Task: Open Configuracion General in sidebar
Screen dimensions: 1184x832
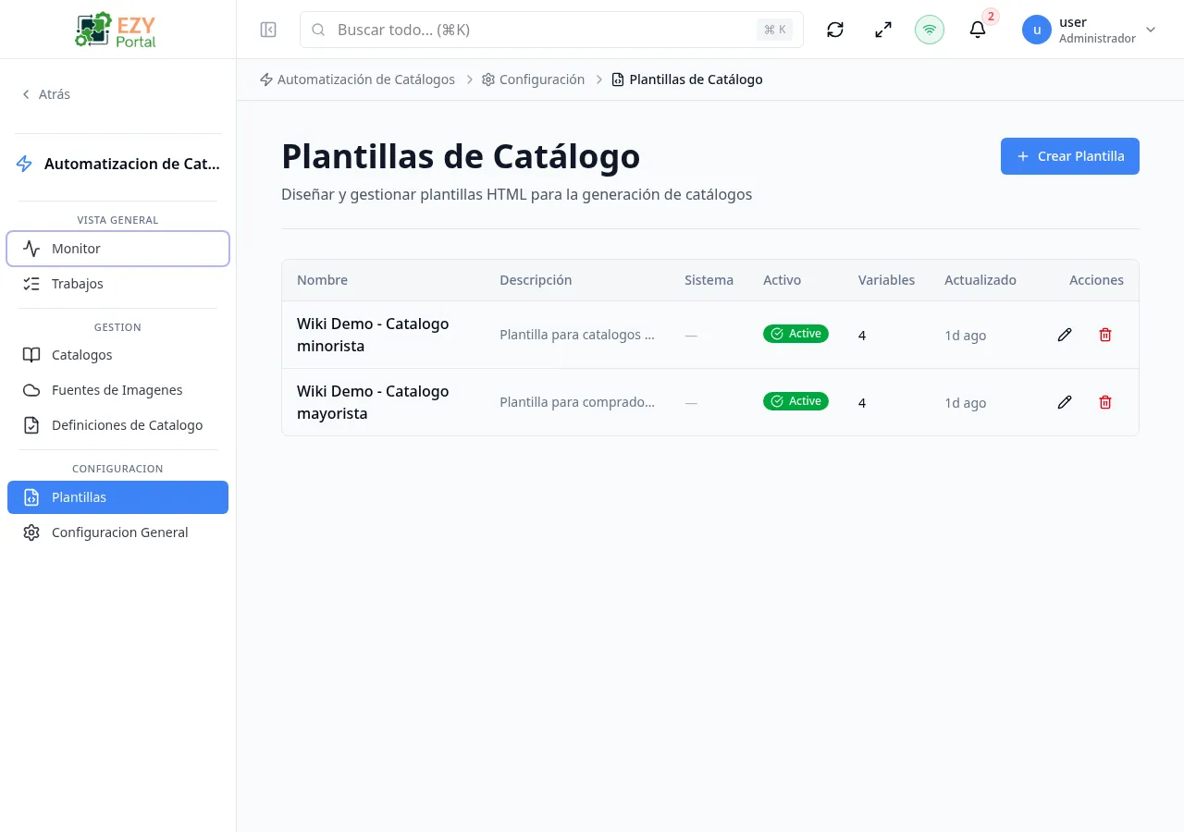Action: (117, 532)
